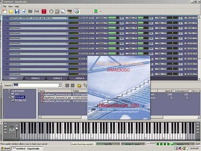Click the first grey square loader button
The image size is (201, 151).
(x=67, y=86)
